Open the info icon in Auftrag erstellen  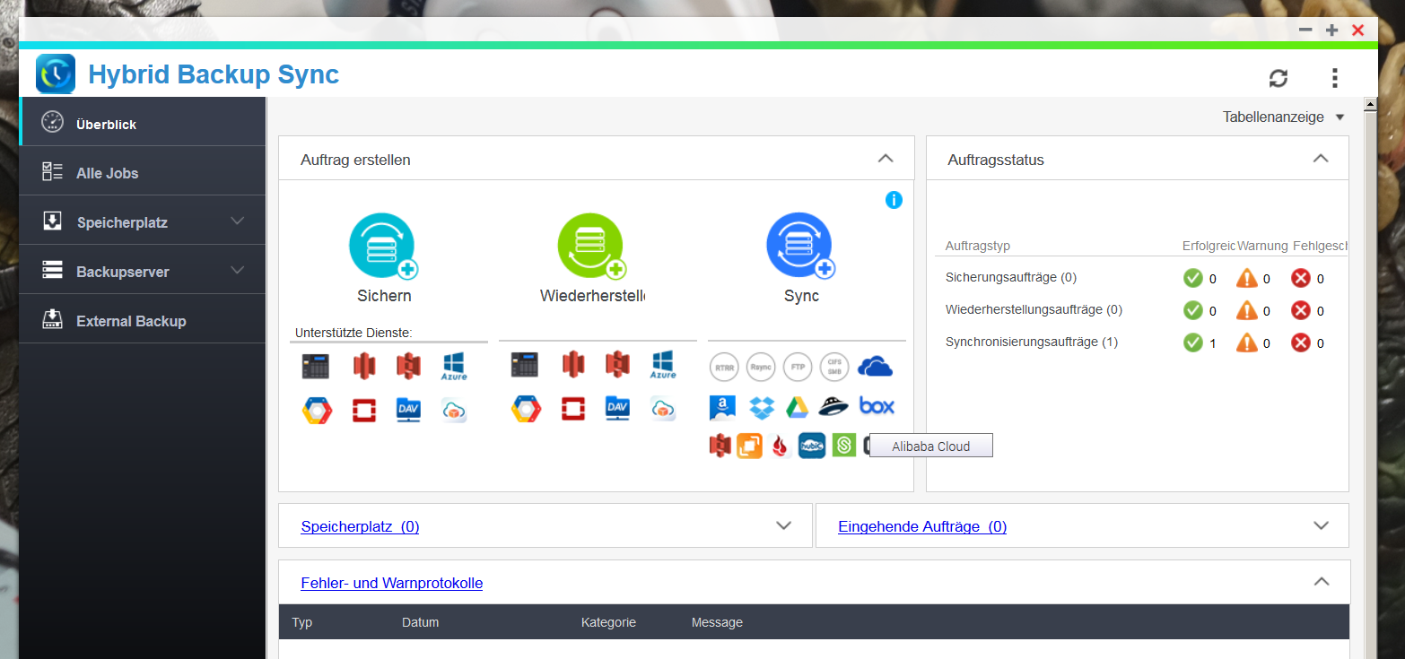tap(894, 200)
